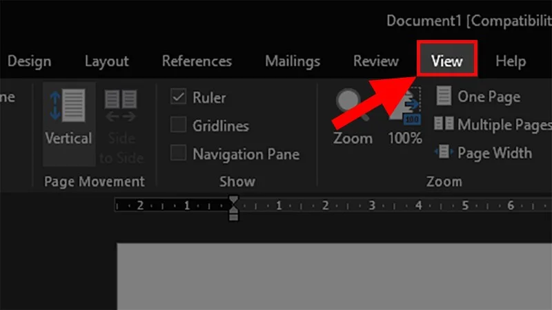This screenshot has height=310, width=552.
Task: Open the Mailings tab
Action: click(293, 61)
